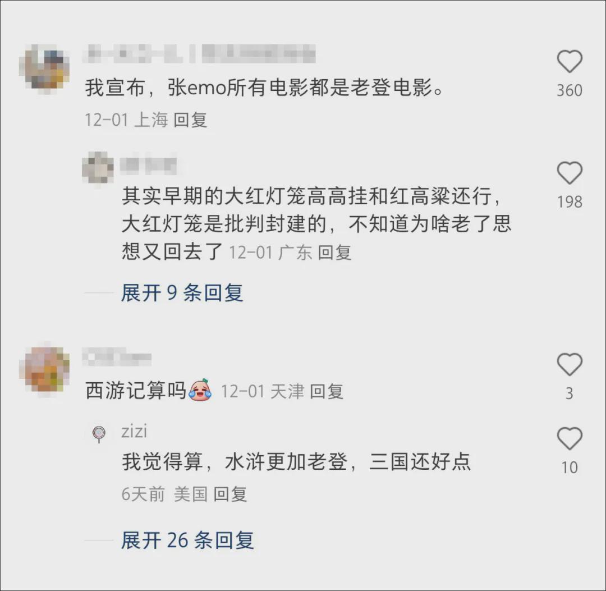Reply to the 上海 comment via 回复
Screen dimensions: 606x591
190,120
